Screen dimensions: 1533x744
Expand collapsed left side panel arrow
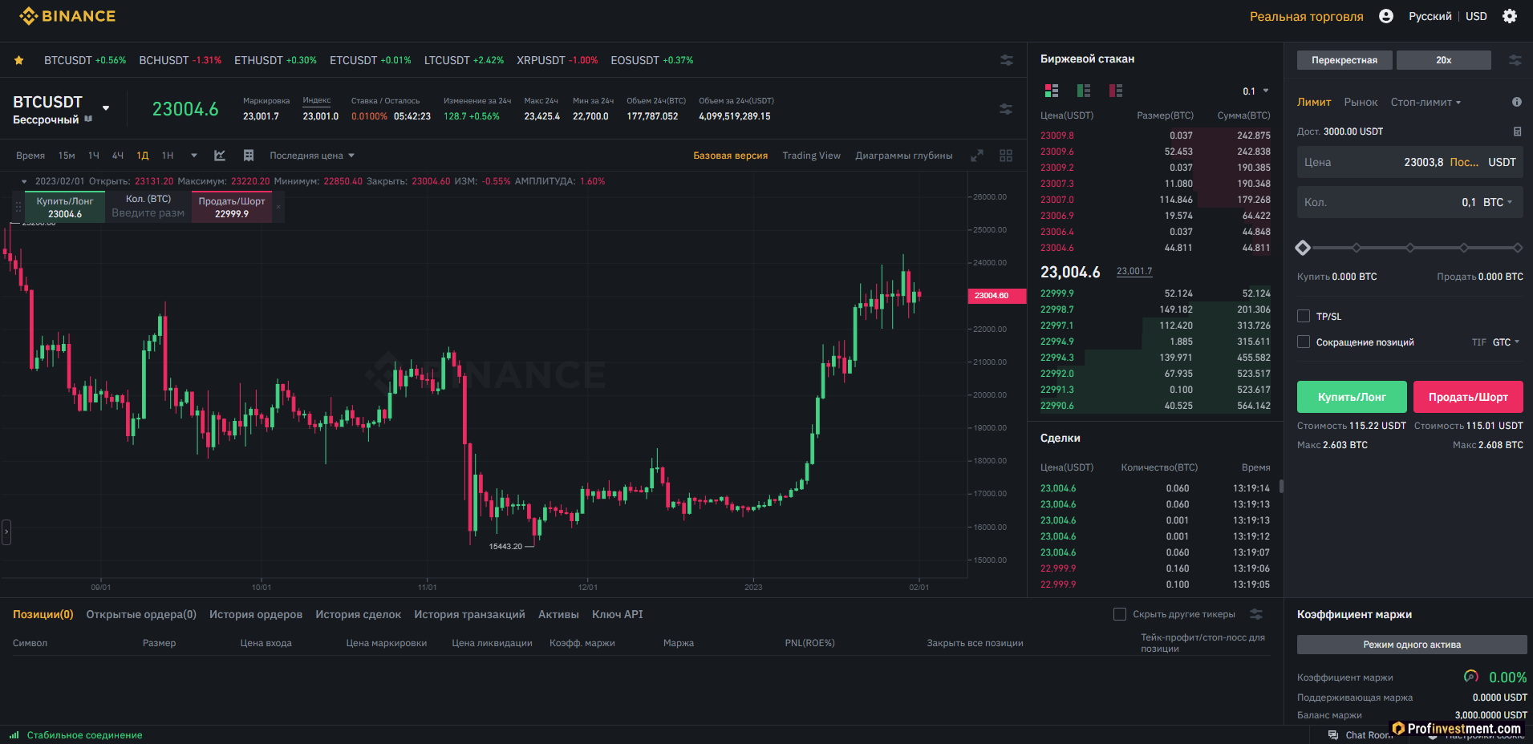pyautogui.click(x=6, y=532)
